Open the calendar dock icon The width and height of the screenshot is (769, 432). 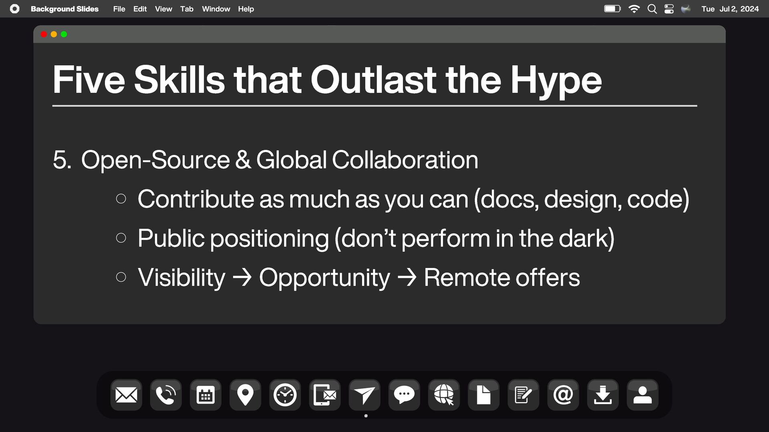[x=205, y=395]
